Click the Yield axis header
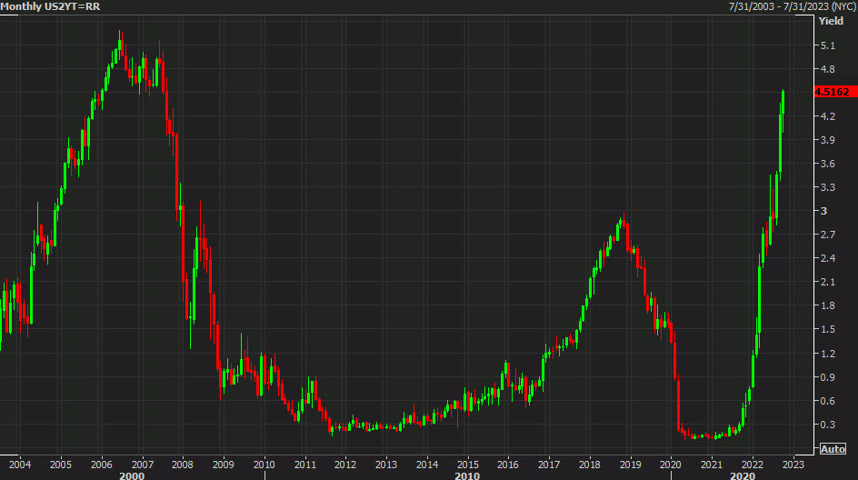Image resolution: width=858 pixels, height=480 pixels. [x=831, y=20]
